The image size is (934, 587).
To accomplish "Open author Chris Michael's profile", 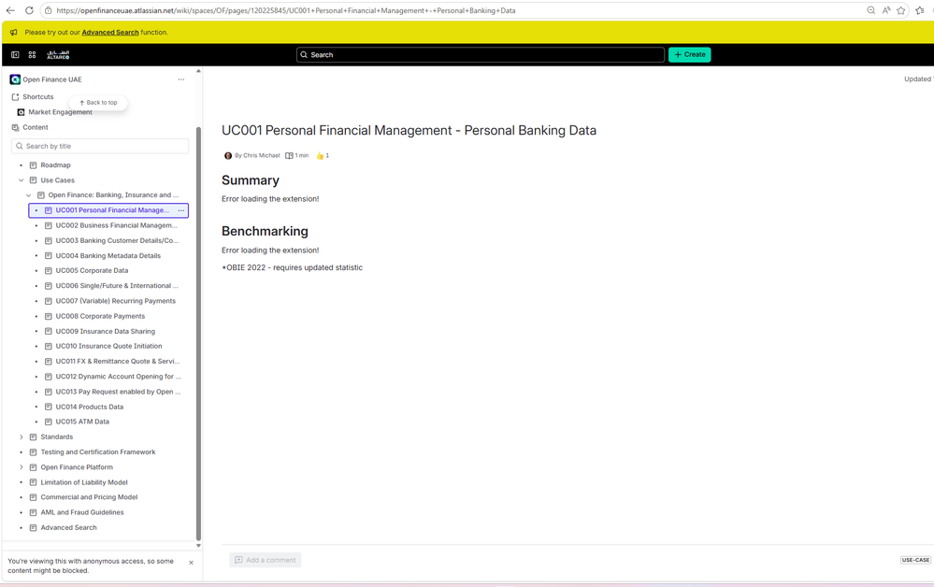I will pyautogui.click(x=262, y=155).
